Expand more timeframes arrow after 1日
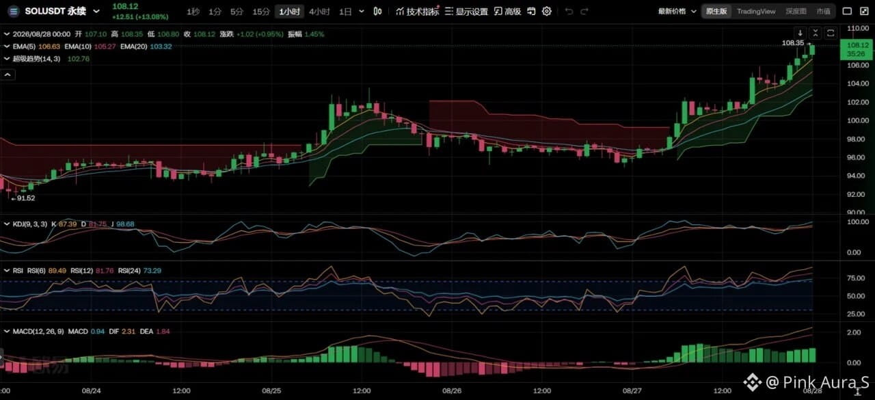The image size is (875, 400). point(361,12)
